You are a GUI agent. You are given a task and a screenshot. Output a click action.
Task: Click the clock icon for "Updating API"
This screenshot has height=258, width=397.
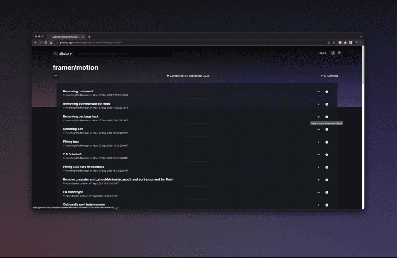click(x=327, y=130)
